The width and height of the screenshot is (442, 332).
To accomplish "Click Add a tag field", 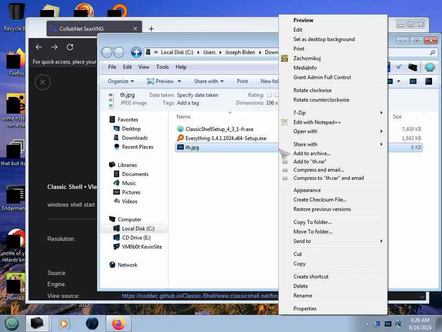I will pos(188,103).
